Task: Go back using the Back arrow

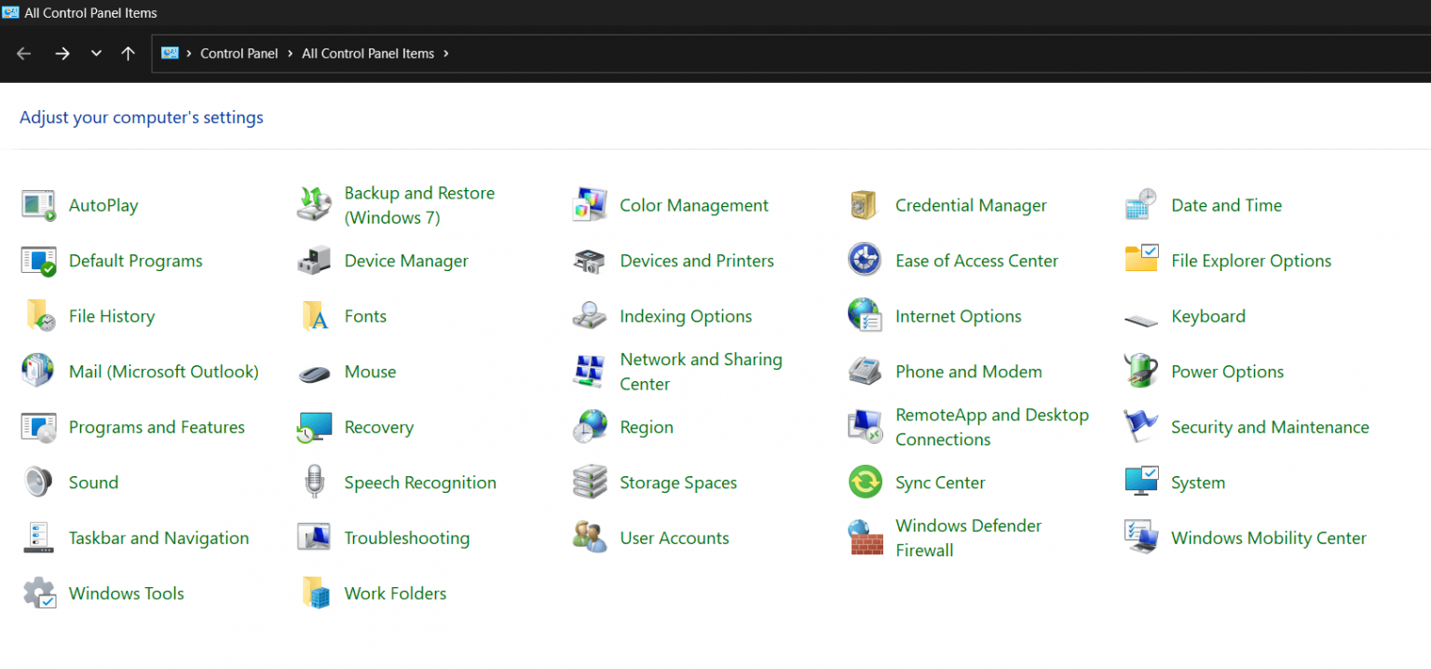Action: tap(24, 54)
